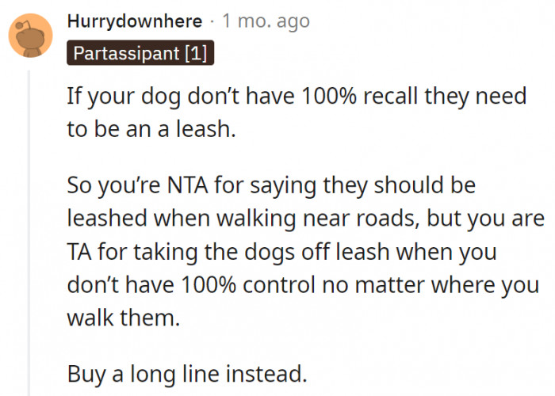
Task: Click the Hurrydownhere user avatar icon
Action: [x=30, y=36]
